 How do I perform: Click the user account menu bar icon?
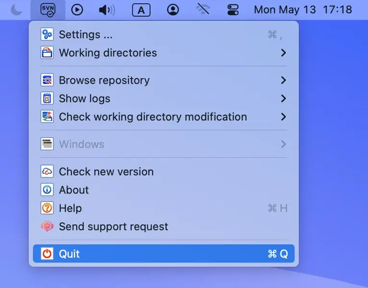click(173, 10)
